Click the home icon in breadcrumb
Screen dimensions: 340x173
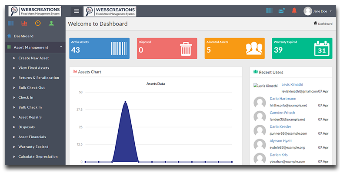(315, 23)
